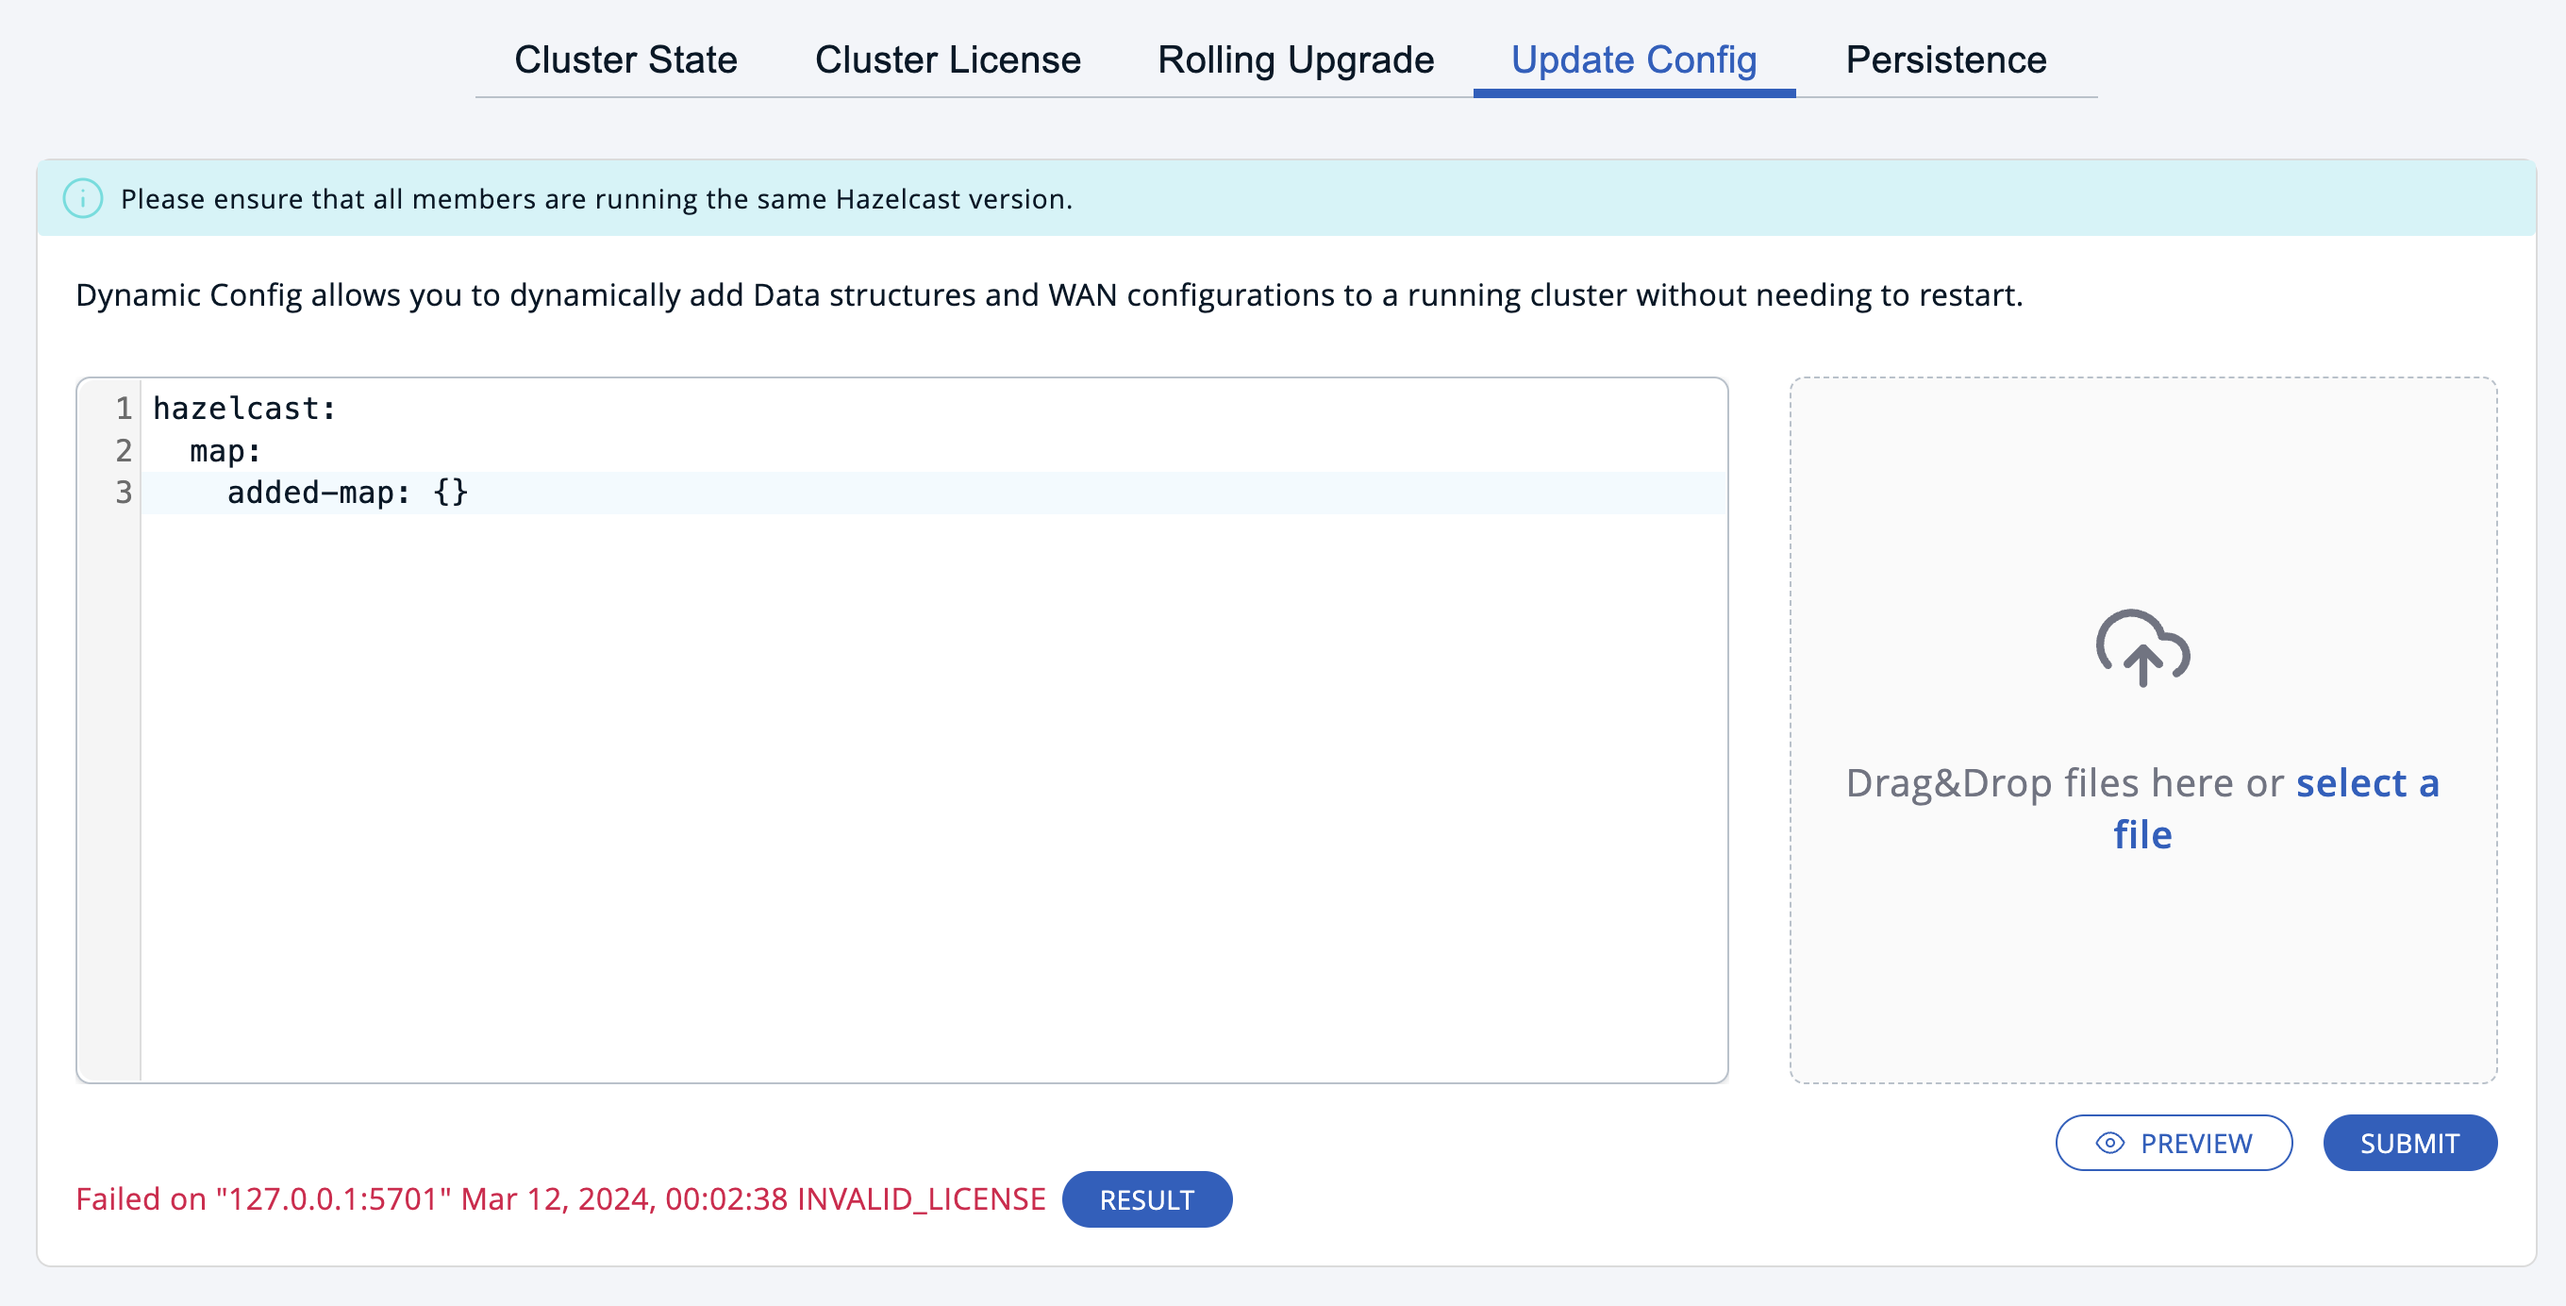Click the cloud upload icon
Screen dimensions: 2566x1306
click(2142, 647)
